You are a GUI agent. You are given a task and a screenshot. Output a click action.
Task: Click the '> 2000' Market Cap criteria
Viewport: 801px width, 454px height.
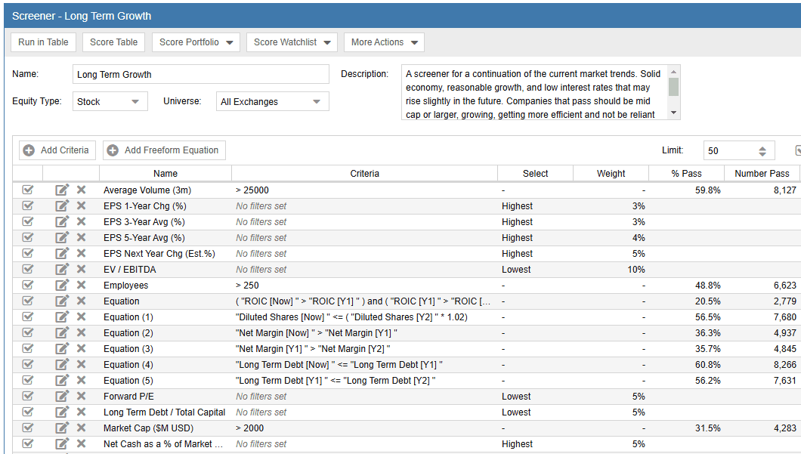click(x=250, y=428)
